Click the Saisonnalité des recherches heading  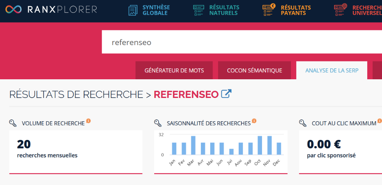pyautogui.click(x=209, y=124)
